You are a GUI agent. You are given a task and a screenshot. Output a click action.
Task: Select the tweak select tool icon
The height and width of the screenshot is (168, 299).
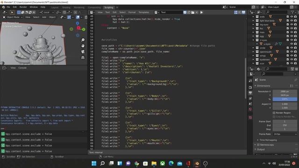12,13
